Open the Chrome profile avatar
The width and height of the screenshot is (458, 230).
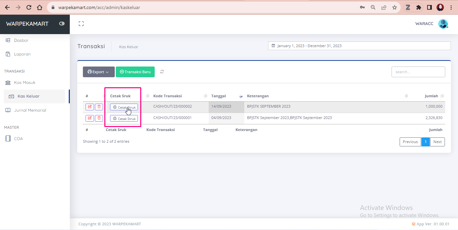tap(440, 7)
